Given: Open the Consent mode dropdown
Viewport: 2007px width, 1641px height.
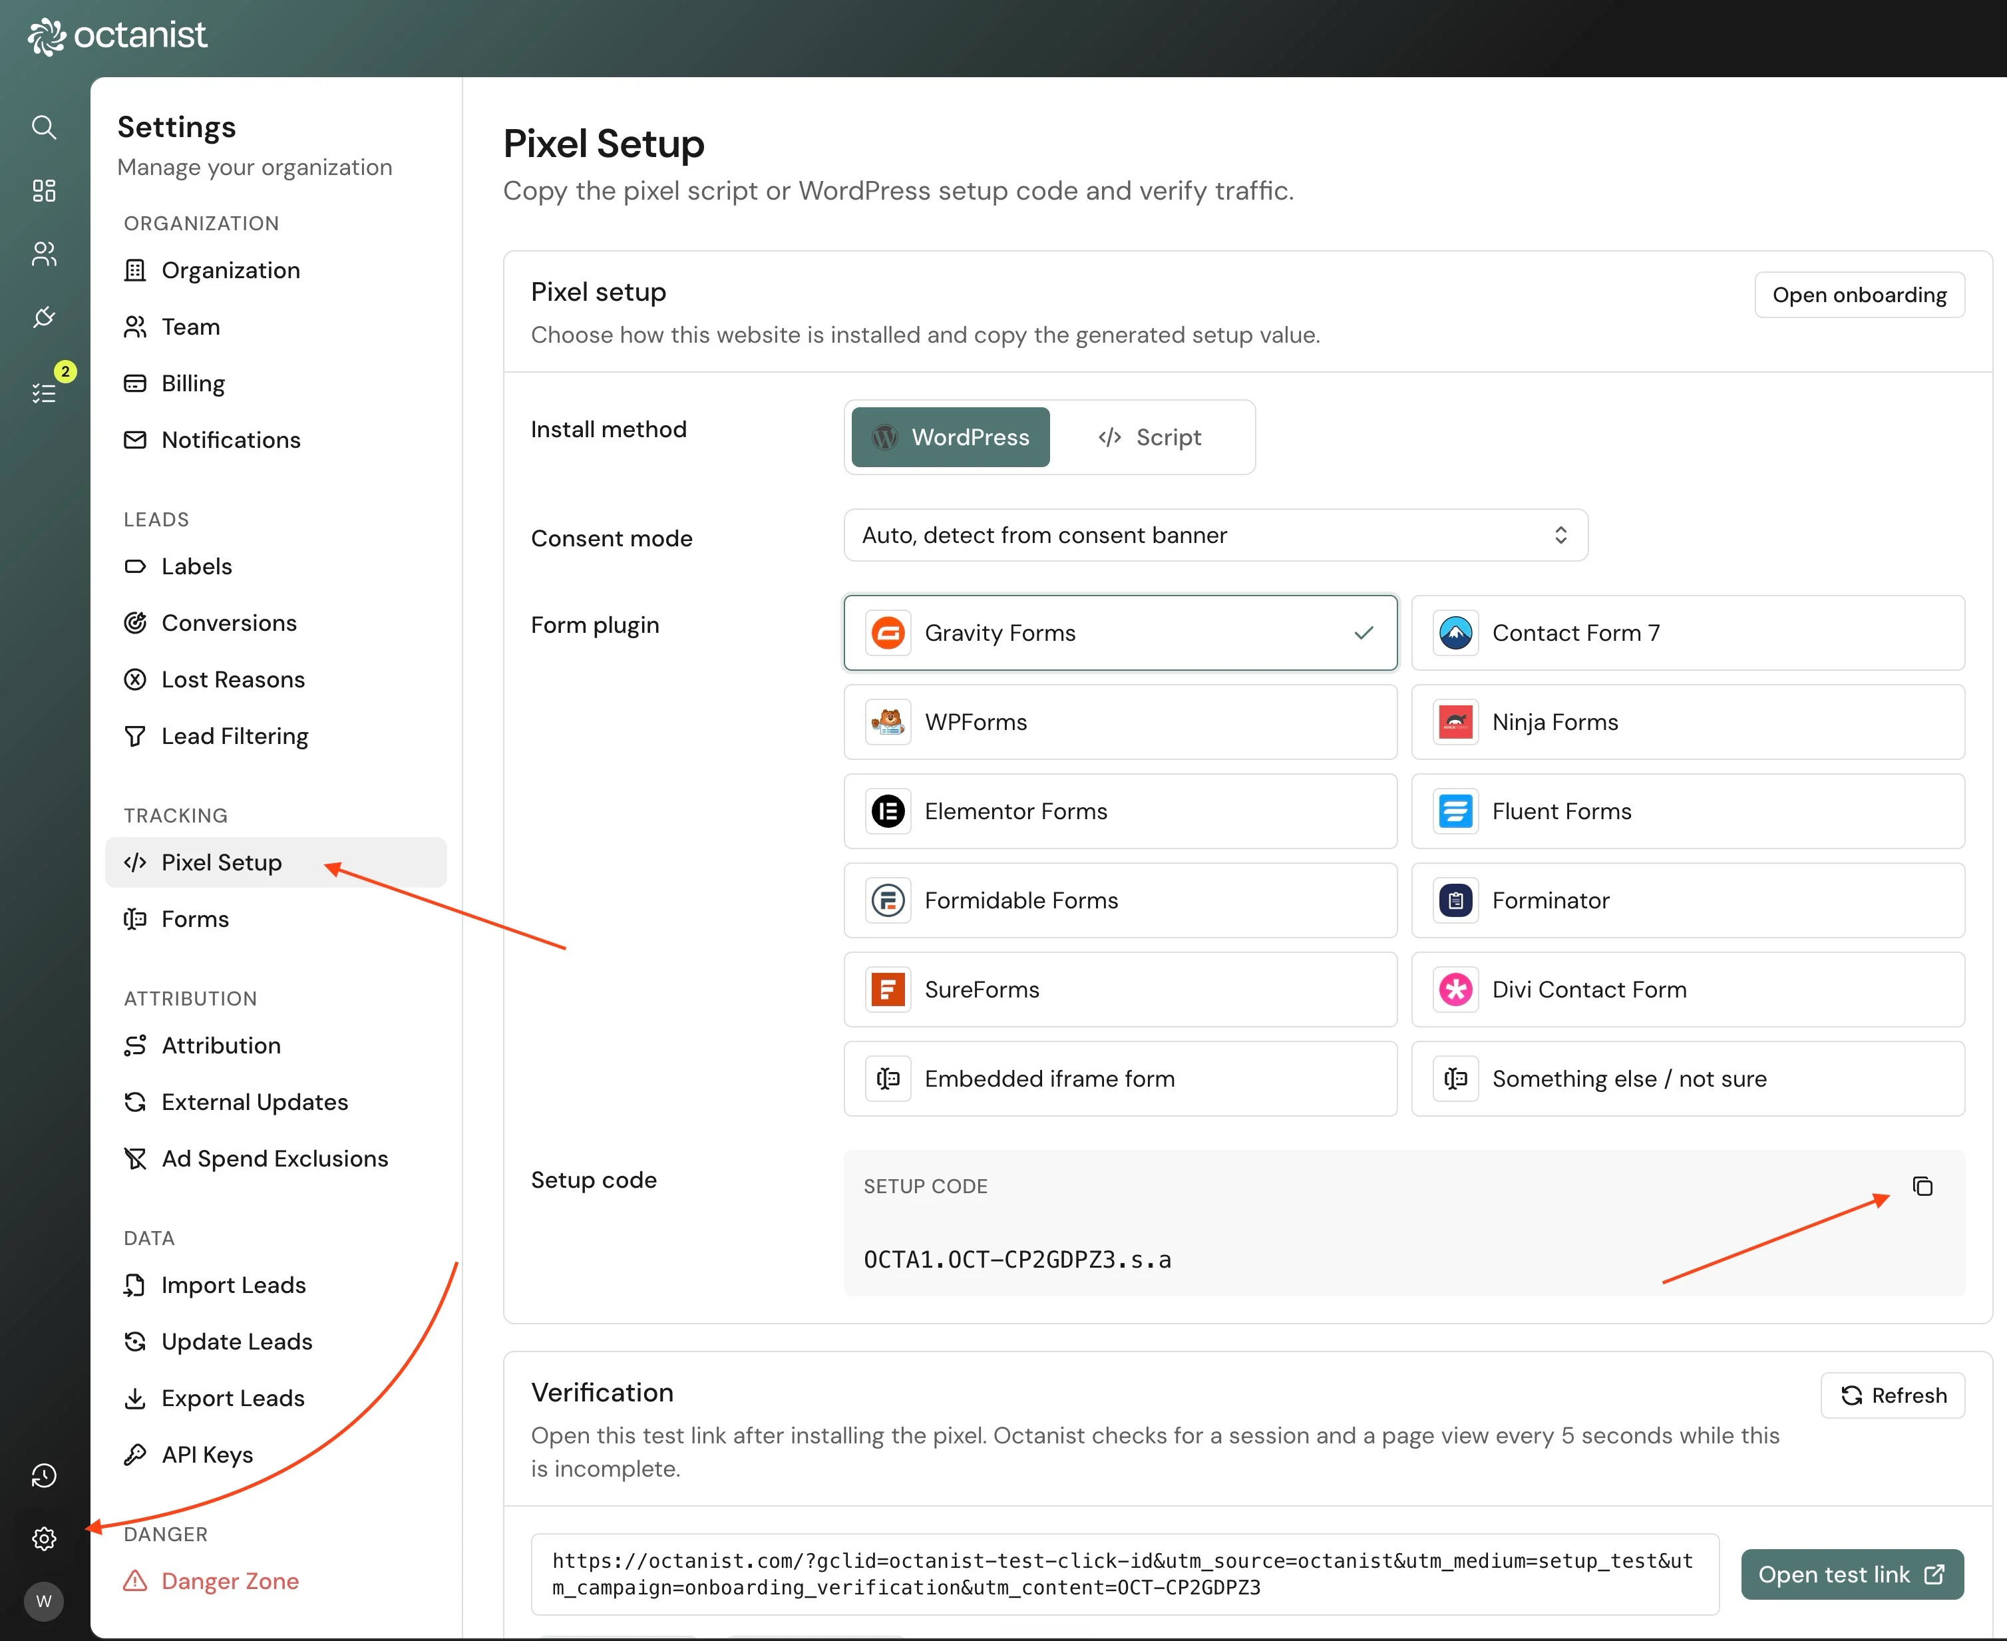Looking at the screenshot, I should 1215,535.
